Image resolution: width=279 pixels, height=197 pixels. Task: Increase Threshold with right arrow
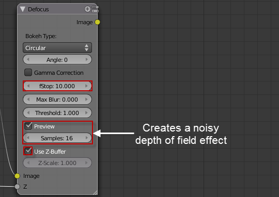click(87, 113)
